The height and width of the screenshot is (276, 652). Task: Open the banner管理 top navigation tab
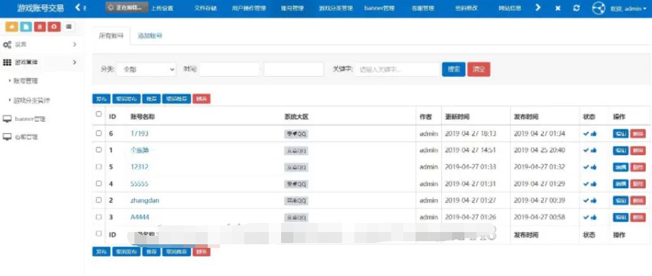pyautogui.click(x=379, y=9)
